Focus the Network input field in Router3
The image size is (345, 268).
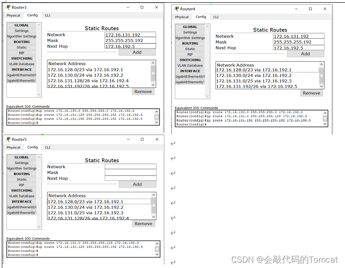click(130, 35)
